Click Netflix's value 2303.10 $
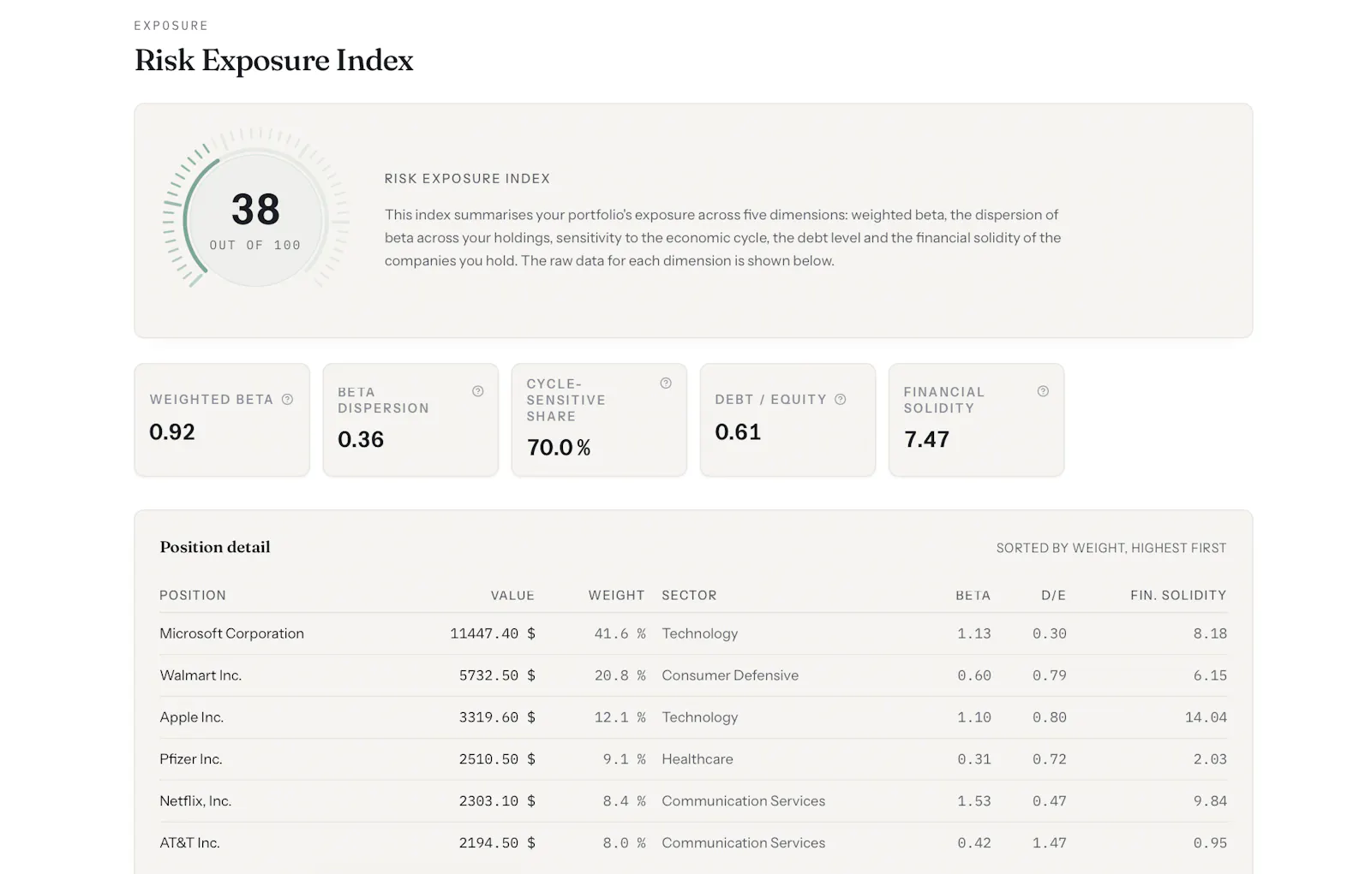Viewport: 1371px width, 874px height. 497,801
